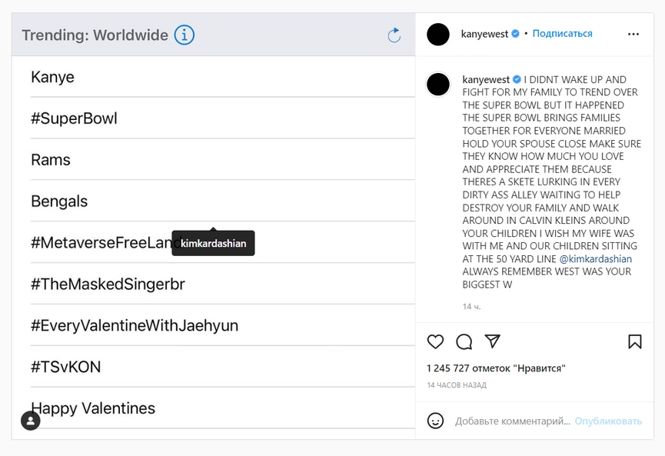Click the comment input field
The height and width of the screenshot is (456, 665).
[x=512, y=421]
